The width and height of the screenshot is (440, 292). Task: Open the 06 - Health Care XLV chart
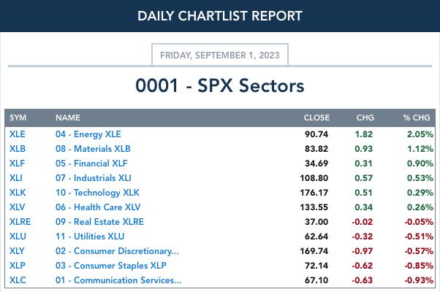[x=98, y=207]
